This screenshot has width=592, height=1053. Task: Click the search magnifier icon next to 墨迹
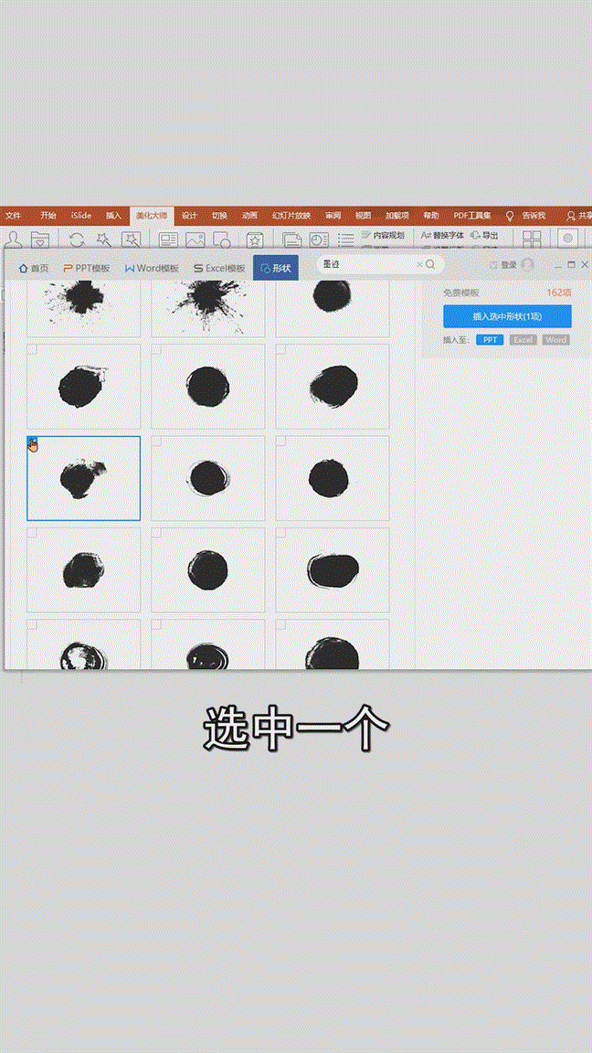tap(430, 265)
